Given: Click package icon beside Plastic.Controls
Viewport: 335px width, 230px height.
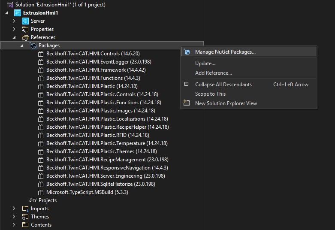Looking at the screenshot, I should [41, 94].
